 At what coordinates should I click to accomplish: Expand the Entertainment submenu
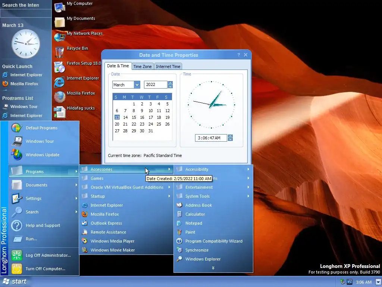tap(213, 187)
